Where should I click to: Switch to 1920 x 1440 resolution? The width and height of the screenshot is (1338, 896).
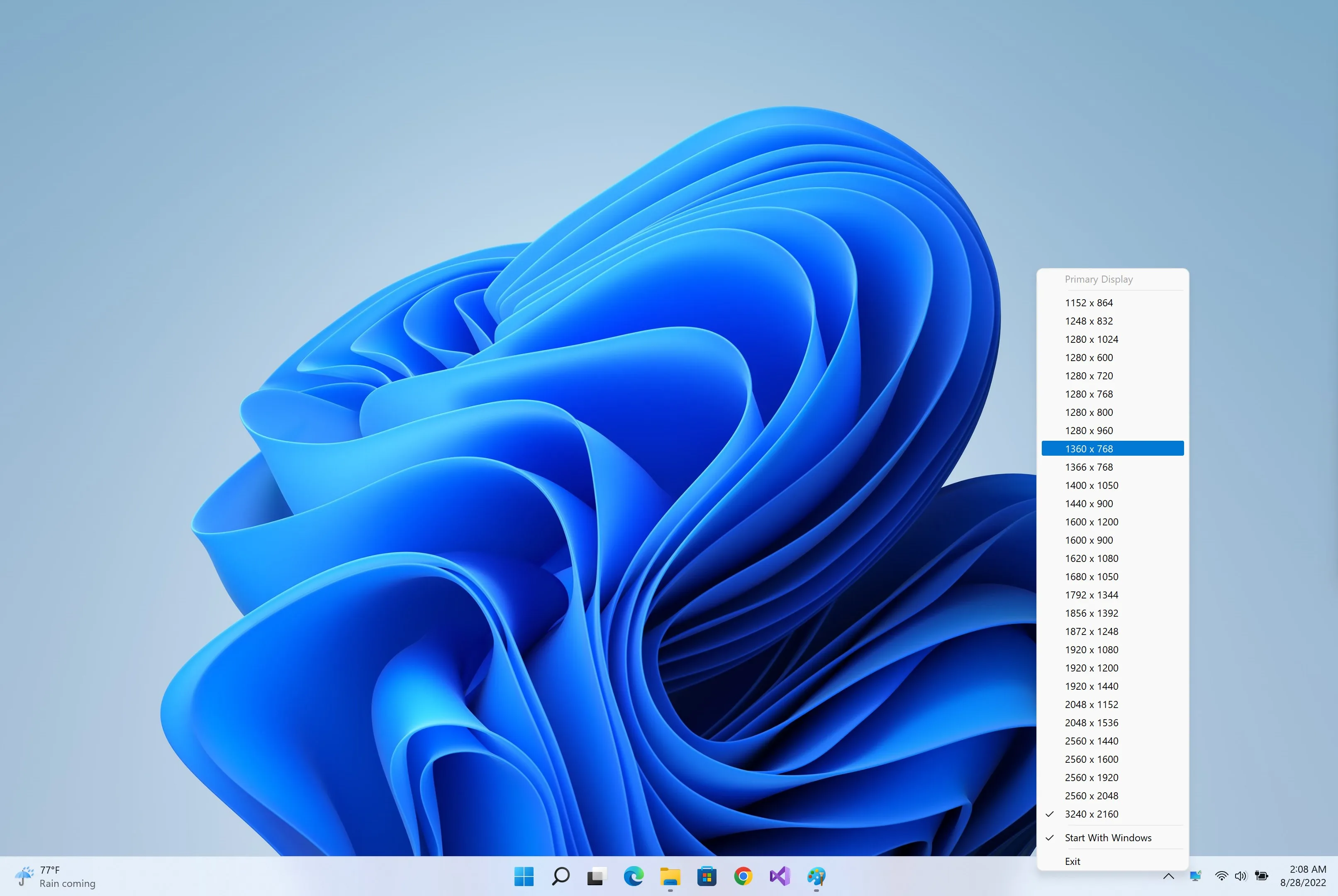click(1113, 686)
